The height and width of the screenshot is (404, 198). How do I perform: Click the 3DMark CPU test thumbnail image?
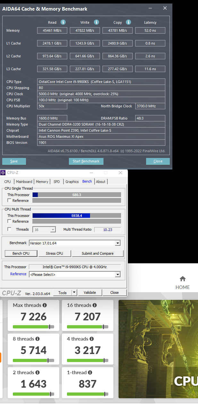pyautogui.click(x=158, y=349)
